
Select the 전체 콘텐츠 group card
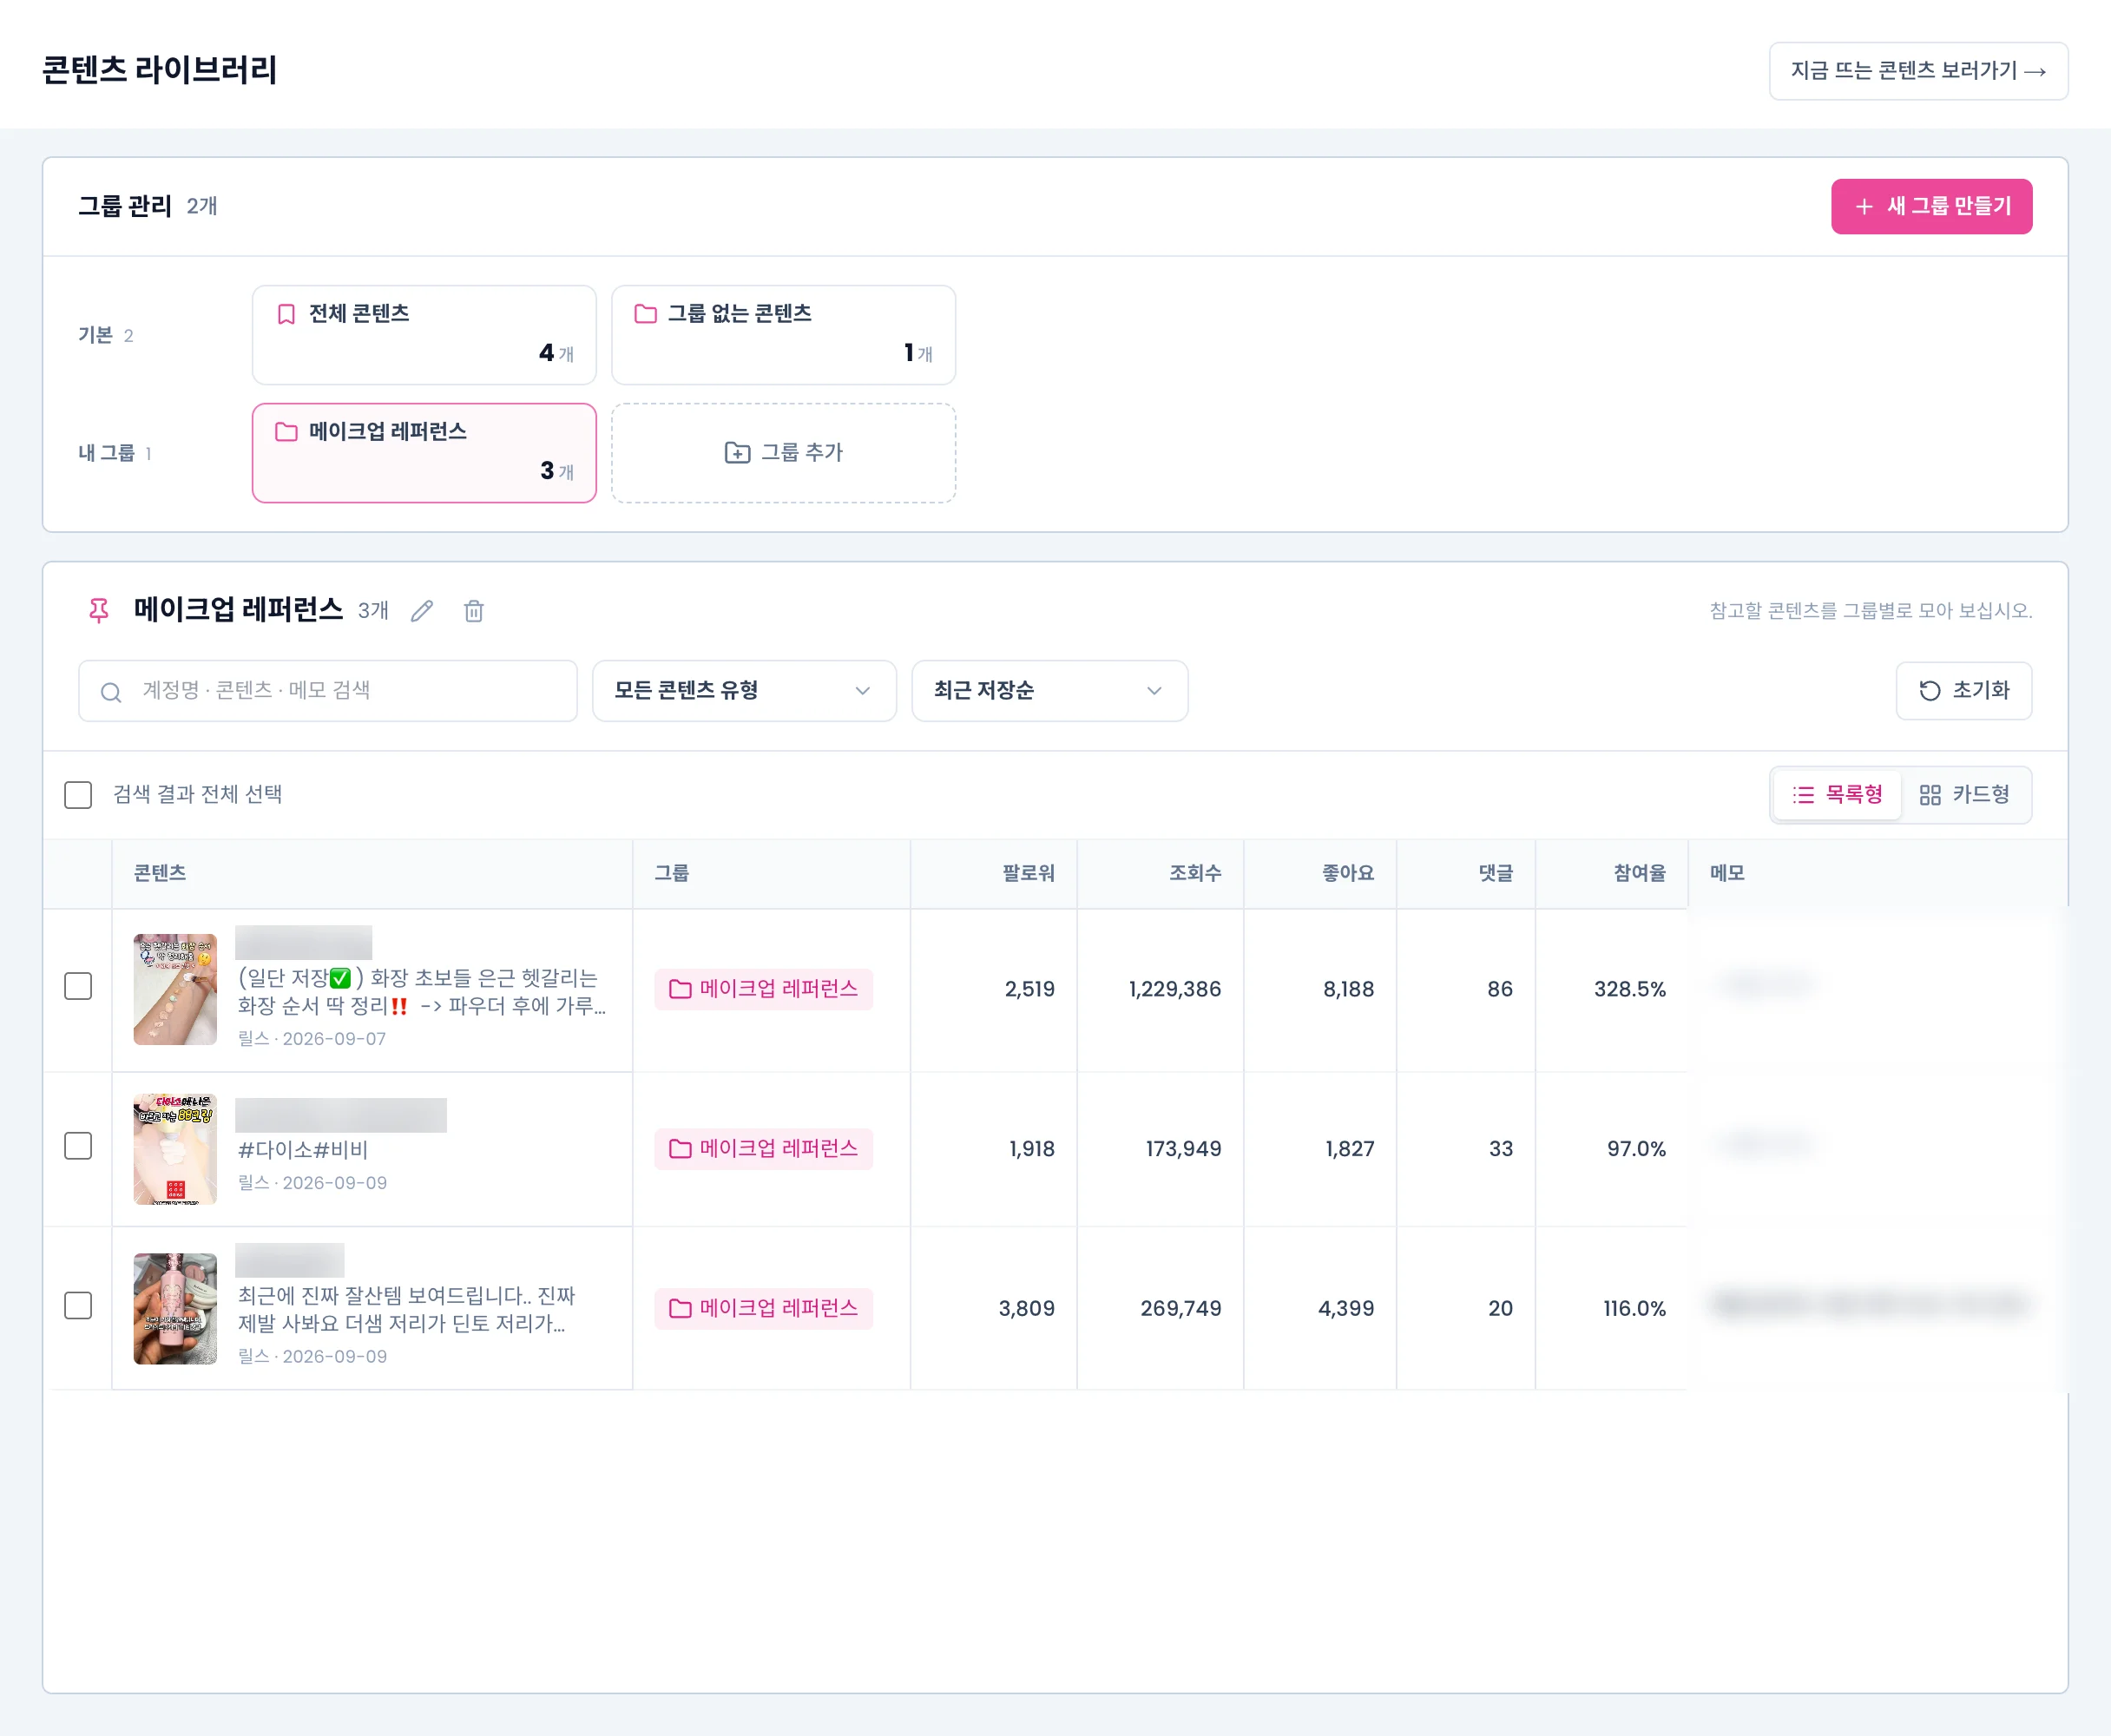click(424, 335)
